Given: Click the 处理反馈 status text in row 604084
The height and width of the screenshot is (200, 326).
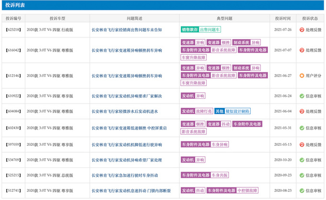Looking at the screenshot, I should [x=314, y=111].
